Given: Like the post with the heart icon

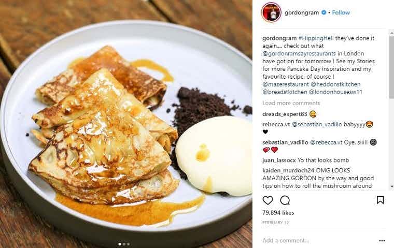Looking at the screenshot, I should pyautogui.click(x=268, y=200).
